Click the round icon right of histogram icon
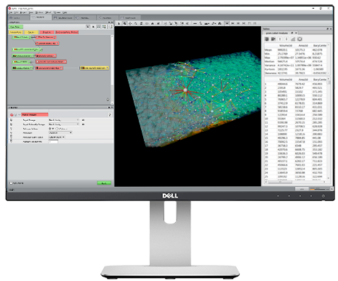Image resolution: width=338 pixels, height=281 pixels. coord(299,39)
